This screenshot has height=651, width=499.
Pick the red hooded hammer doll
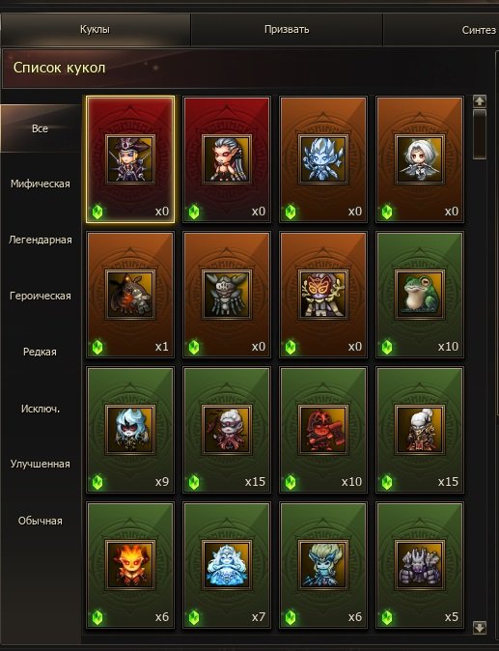pos(323,430)
